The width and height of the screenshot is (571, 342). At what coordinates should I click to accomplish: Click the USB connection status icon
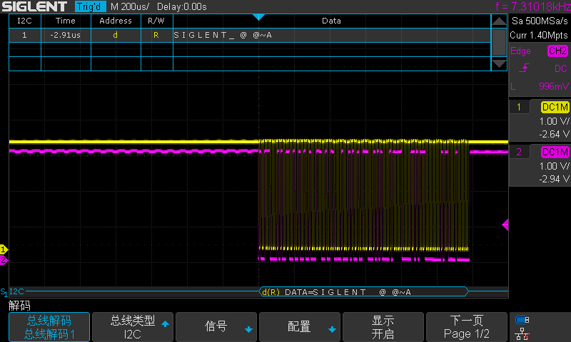click(522, 320)
